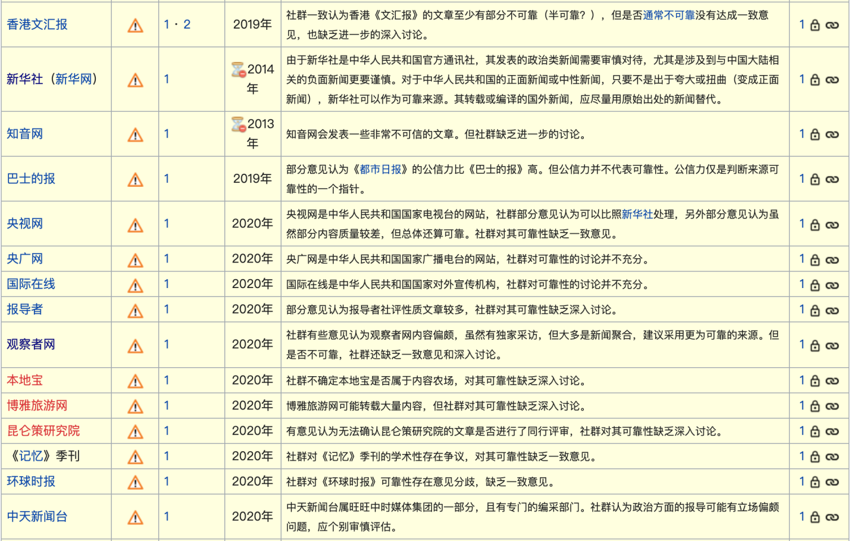The height and width of the screenshot is (541, 851).
Task: Open the 都市日报 link in the description
Action: (x=380, y=170)
